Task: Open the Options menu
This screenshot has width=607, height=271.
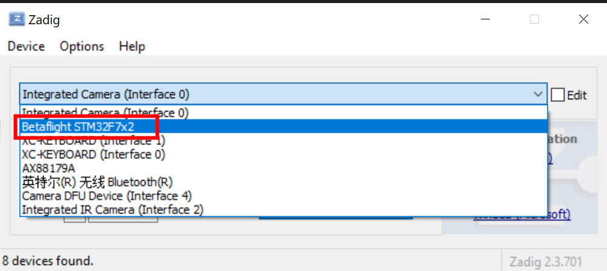Action: tap(82, 47)
